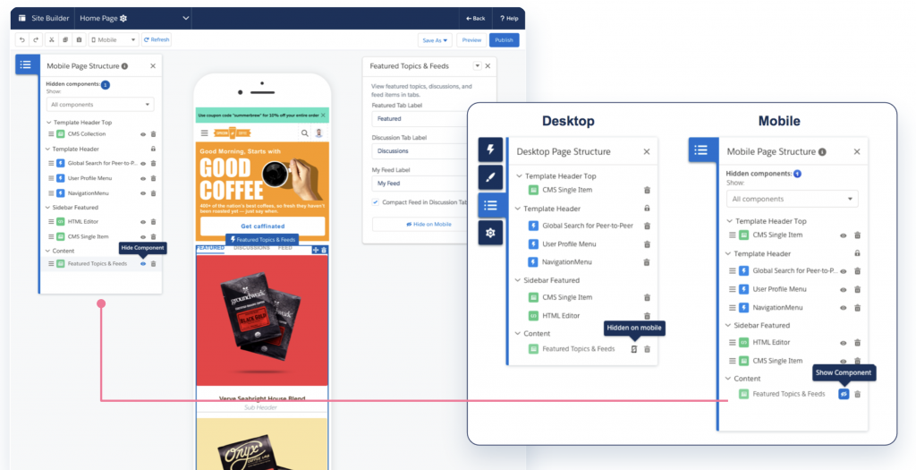Delete HTML Editor in Desktop Page Structure
Image resolution: width=916 pixels, height=470 pixels.
648,316
